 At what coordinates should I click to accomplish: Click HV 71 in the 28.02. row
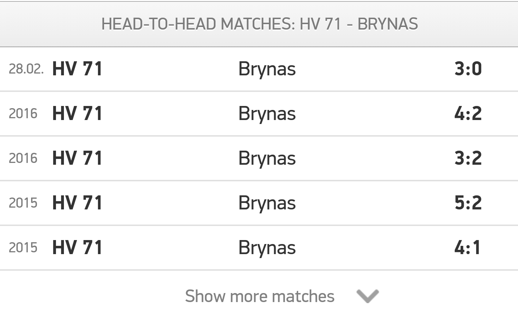point(77,68)
